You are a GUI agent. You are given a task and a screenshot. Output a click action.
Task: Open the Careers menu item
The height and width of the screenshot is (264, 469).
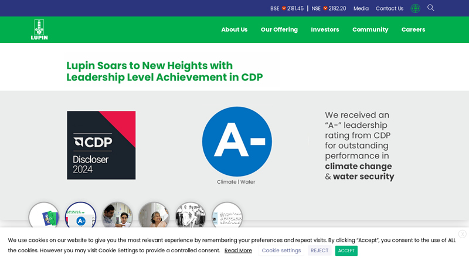[413, 29]
